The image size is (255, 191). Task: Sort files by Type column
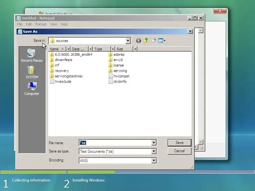(x=102, y=49)
